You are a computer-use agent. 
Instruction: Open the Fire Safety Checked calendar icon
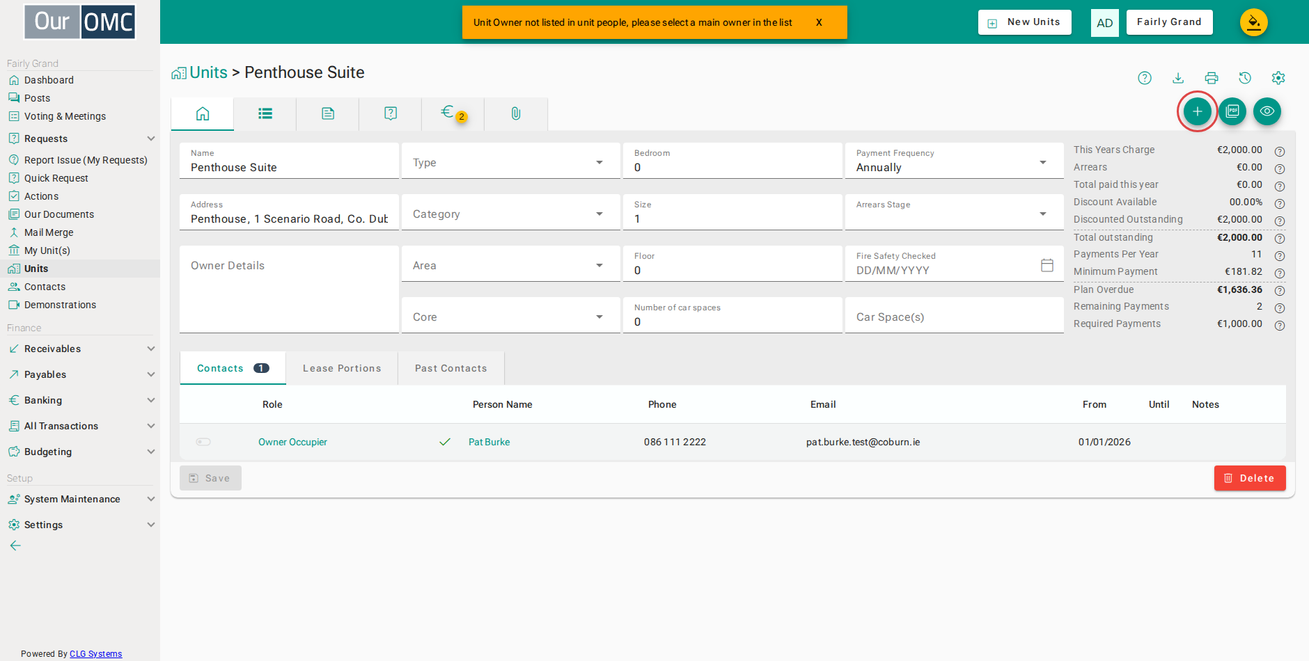[1047, 265]
